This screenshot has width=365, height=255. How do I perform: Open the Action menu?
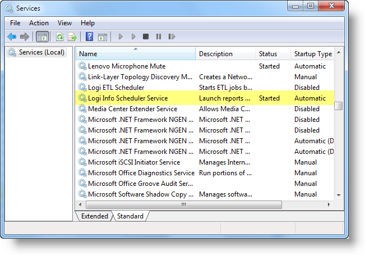coord(39,23)
